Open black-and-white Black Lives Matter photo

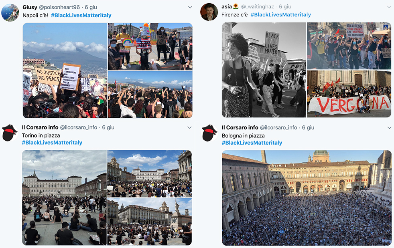click(264, 70)
